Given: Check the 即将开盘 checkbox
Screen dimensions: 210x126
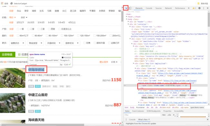Looking at the screenshot, I should click(95, 43).
